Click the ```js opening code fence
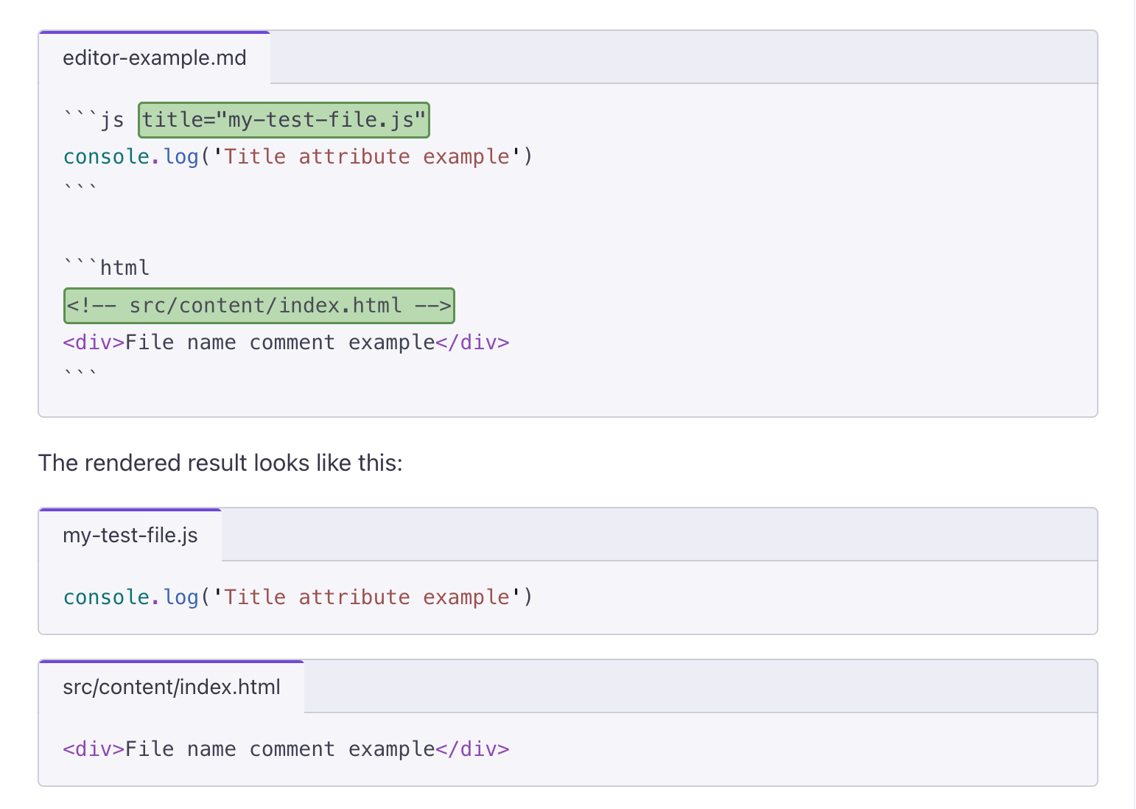 (94, 120)
